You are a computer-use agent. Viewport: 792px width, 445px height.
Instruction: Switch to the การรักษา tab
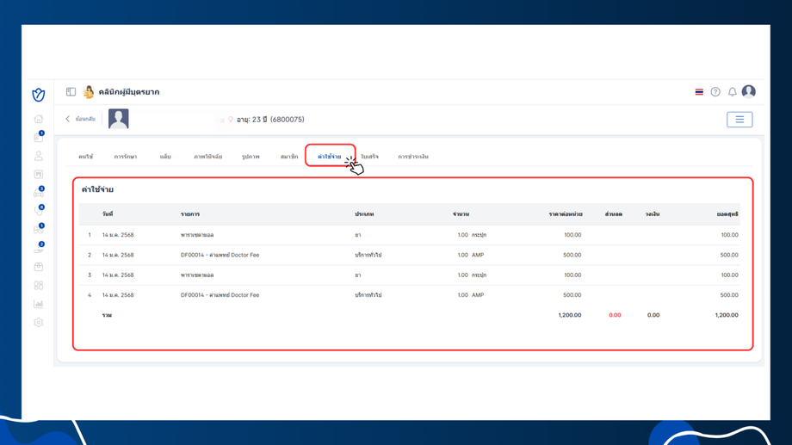click(126, 157)
